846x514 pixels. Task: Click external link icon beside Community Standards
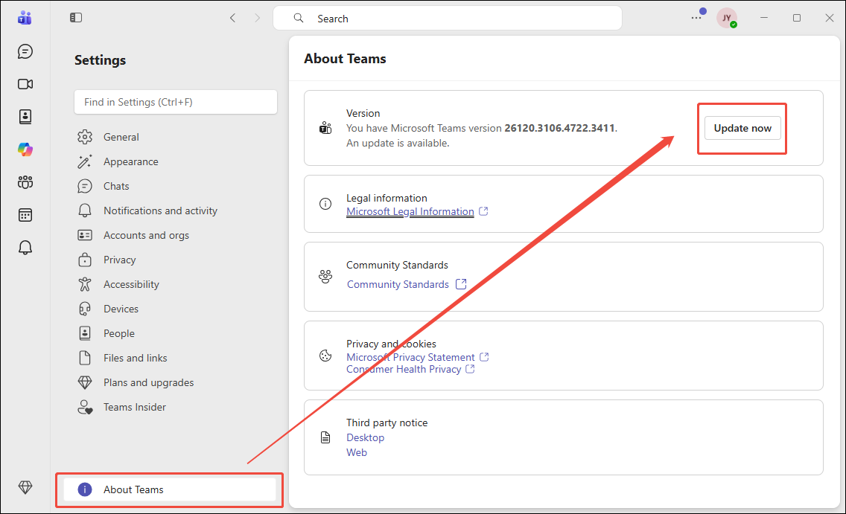click(x=461, y=284)
